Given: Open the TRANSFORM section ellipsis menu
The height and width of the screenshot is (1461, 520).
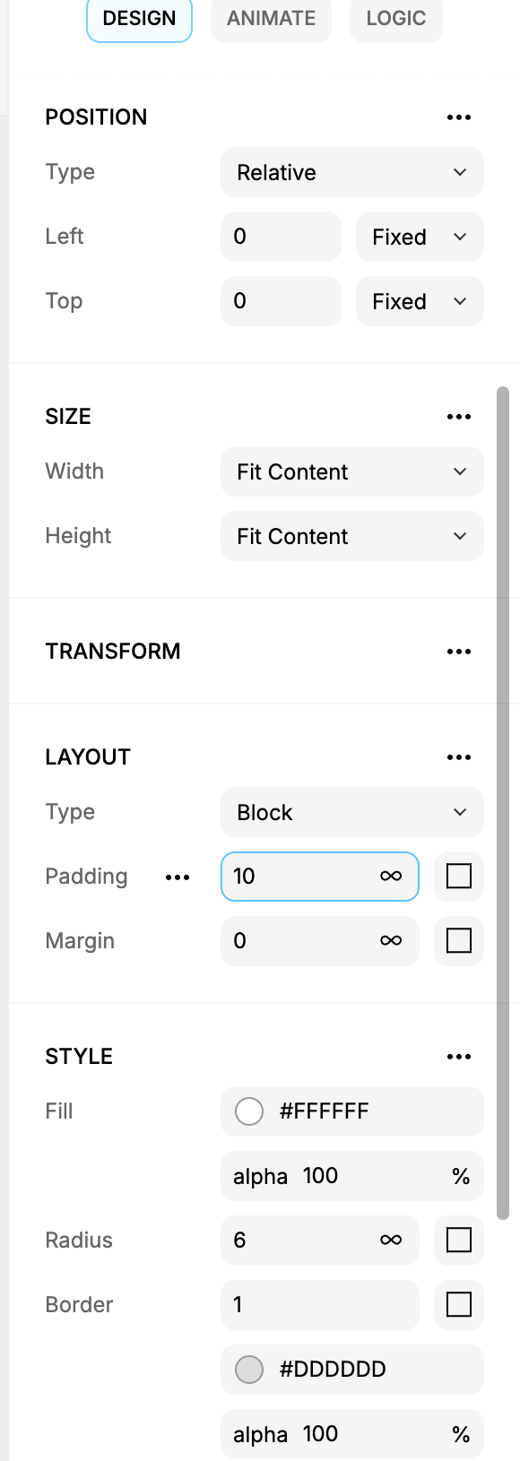Looking at the screenshot, I should tap(459, 652).
